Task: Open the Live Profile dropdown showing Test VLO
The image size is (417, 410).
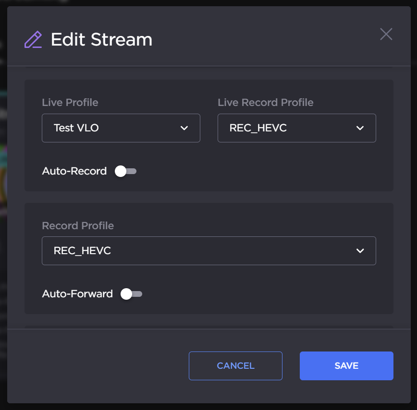Action: tap(121, 128)
